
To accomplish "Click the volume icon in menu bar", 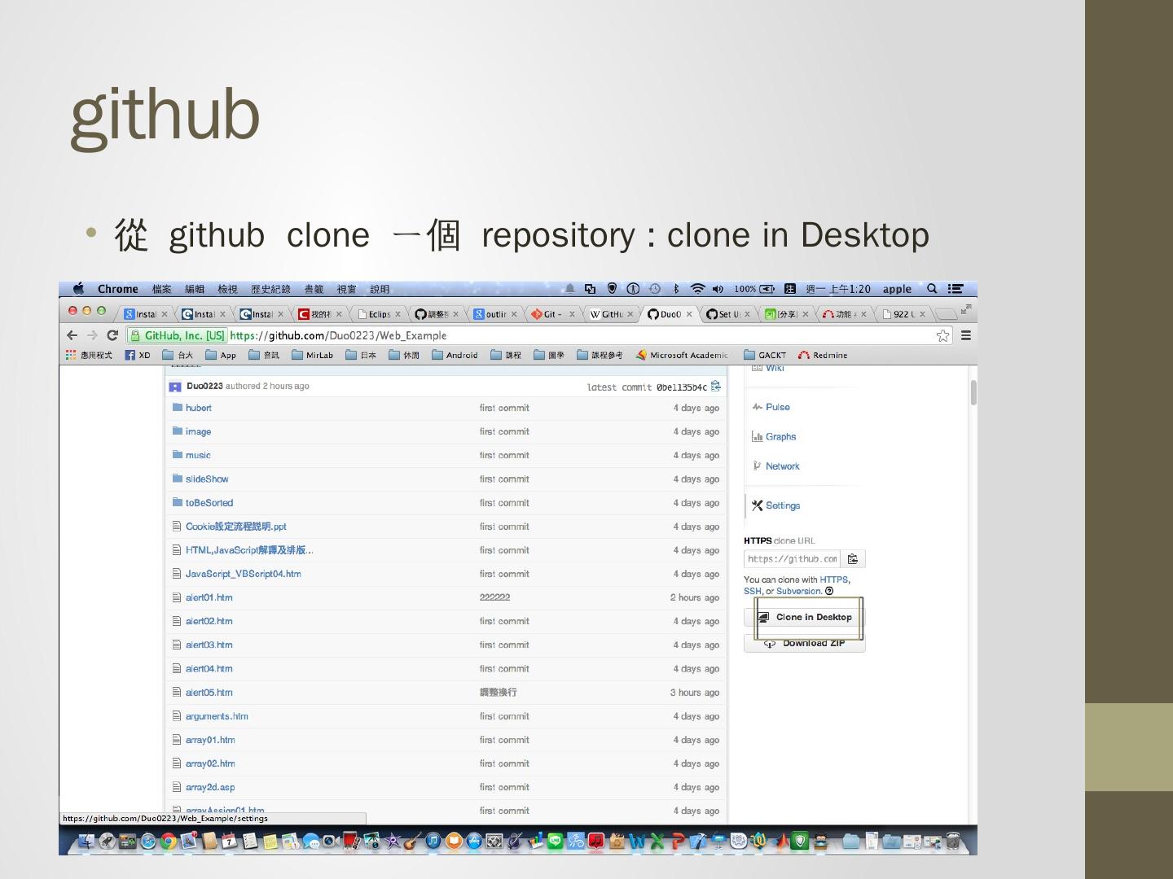I will (x=718, y=289).
